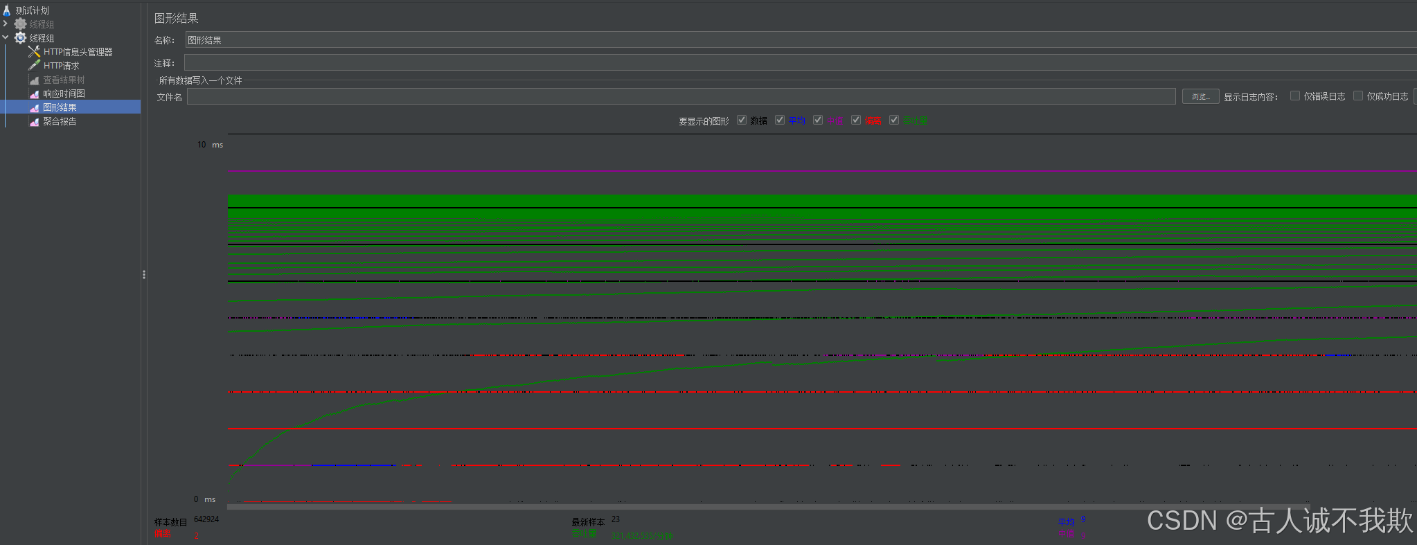This screenshot has height=545, width=1417.
Task: Click the 显示日志内容 label
Action: [1251, 97]
